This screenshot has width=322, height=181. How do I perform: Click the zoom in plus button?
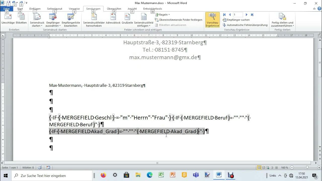click(319, 167)
